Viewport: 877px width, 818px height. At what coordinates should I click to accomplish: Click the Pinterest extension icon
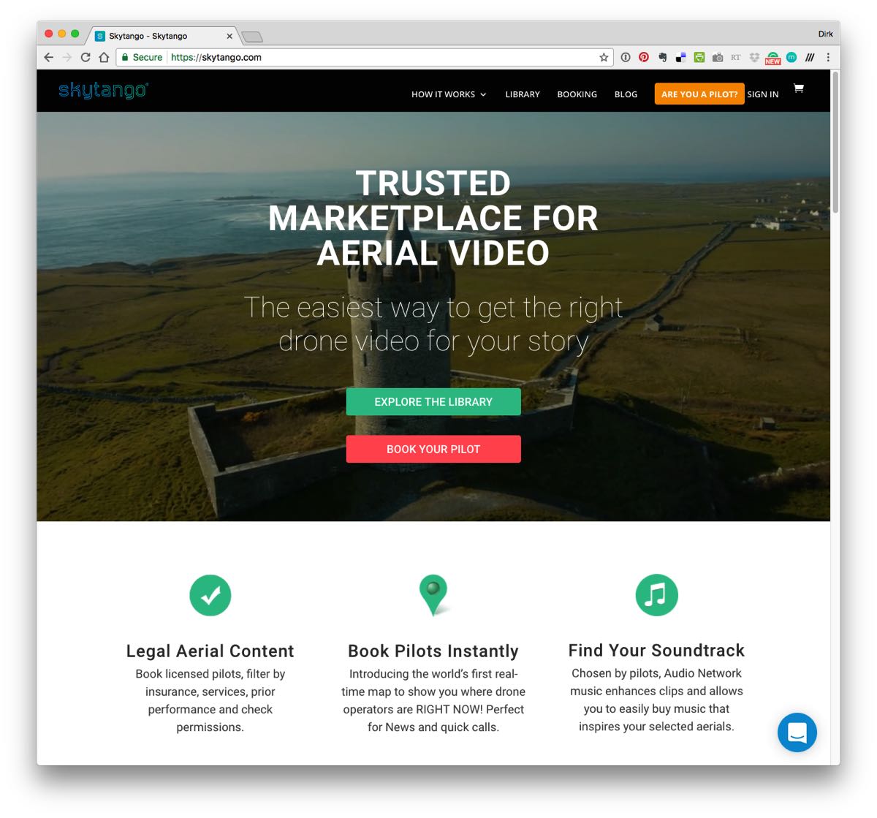pyautogui.click(x=644, y=57)
